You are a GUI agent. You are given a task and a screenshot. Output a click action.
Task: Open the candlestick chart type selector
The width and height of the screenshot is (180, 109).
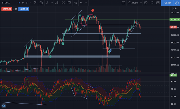35,3
